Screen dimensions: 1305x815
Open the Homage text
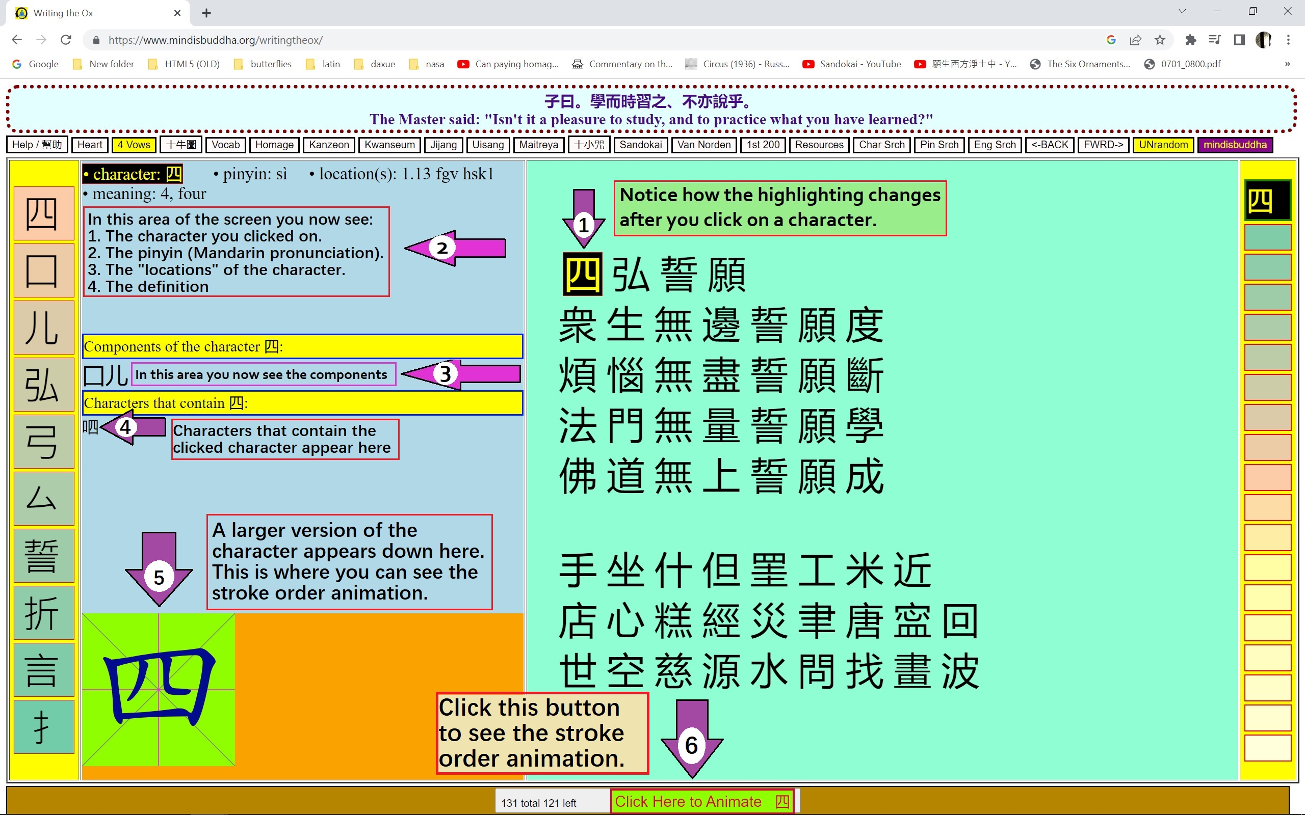click(274, 145)
